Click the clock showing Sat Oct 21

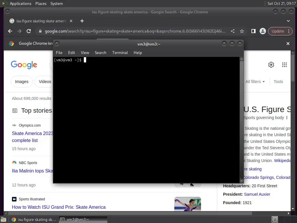point(281,3)
